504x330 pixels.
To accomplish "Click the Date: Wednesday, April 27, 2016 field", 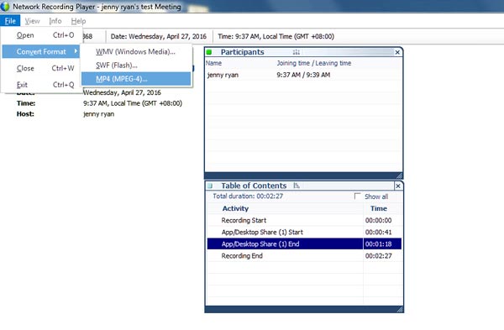I will (x=159, y=36).
